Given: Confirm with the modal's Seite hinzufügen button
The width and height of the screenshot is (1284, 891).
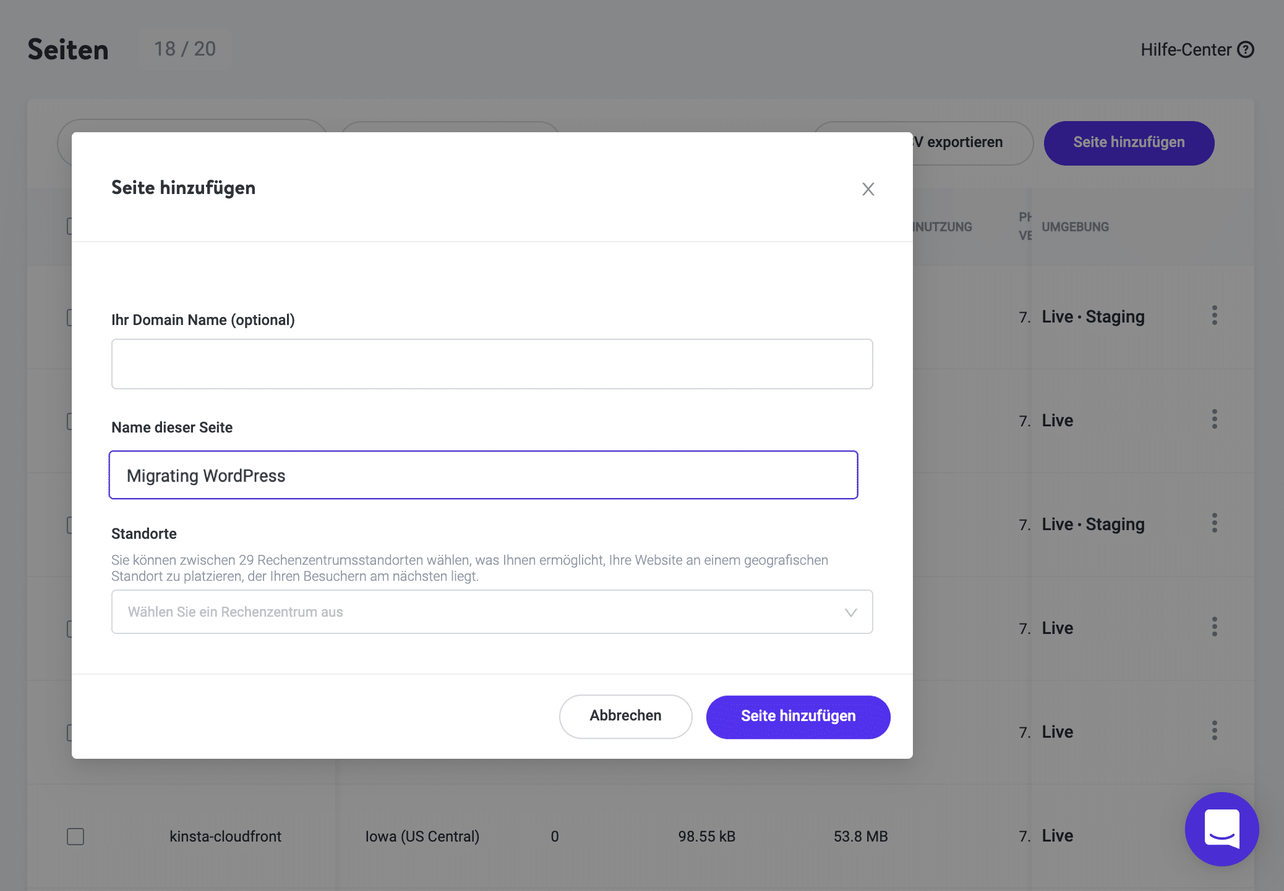Looking at the screenshot, I should pyautogui.click(x=798, y=717).
